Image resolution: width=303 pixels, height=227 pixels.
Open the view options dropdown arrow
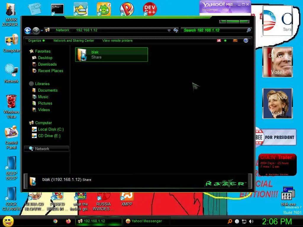point(225,40)
